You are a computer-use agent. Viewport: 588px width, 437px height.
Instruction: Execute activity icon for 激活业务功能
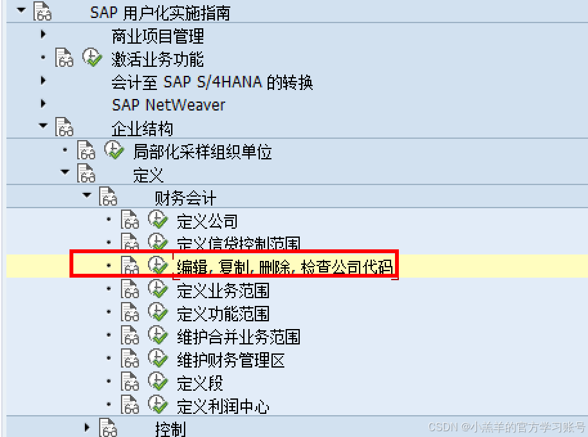92,57
